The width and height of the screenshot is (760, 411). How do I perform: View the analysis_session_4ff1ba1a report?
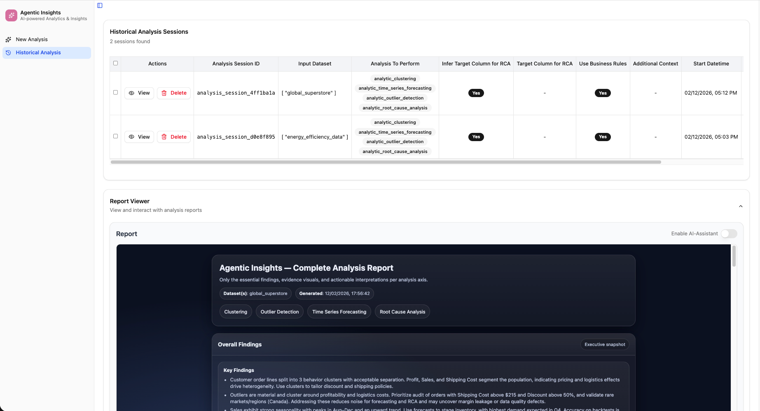(x=139, y=93)
